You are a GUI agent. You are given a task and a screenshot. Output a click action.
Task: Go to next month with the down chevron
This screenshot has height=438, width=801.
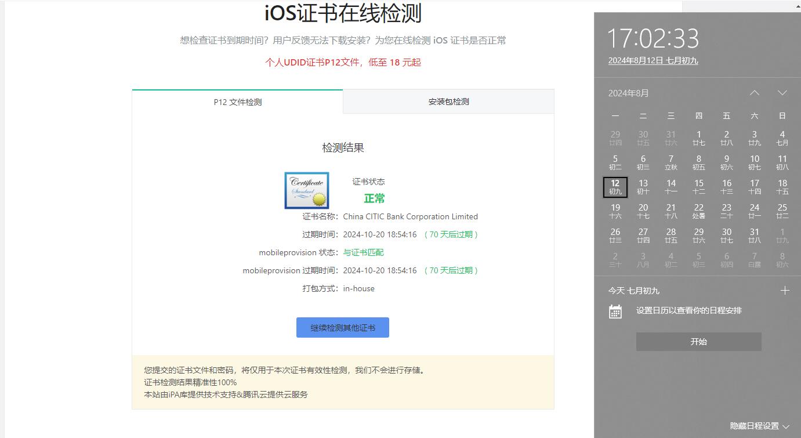click(x=782, y=92)
